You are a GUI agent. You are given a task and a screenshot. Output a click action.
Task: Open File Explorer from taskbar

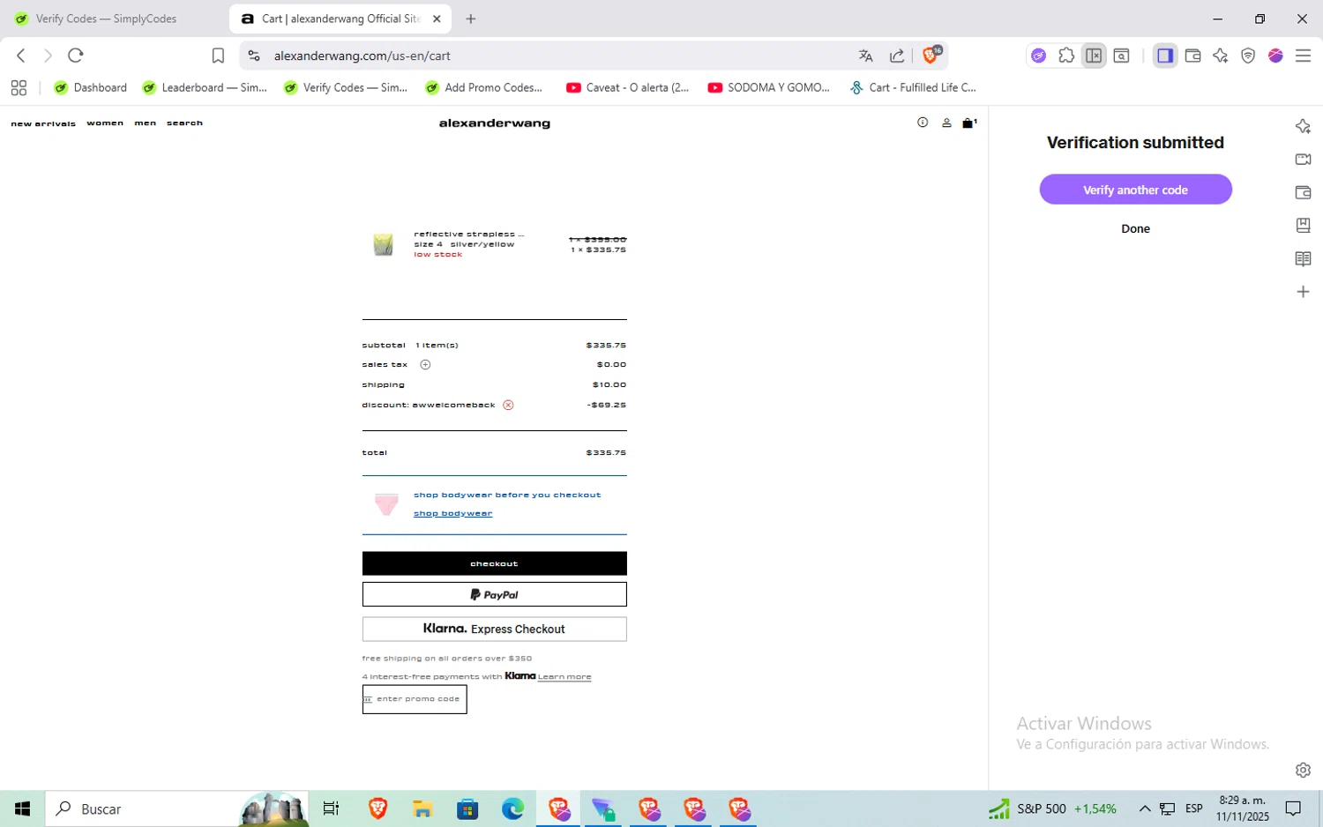pos(422,808)
